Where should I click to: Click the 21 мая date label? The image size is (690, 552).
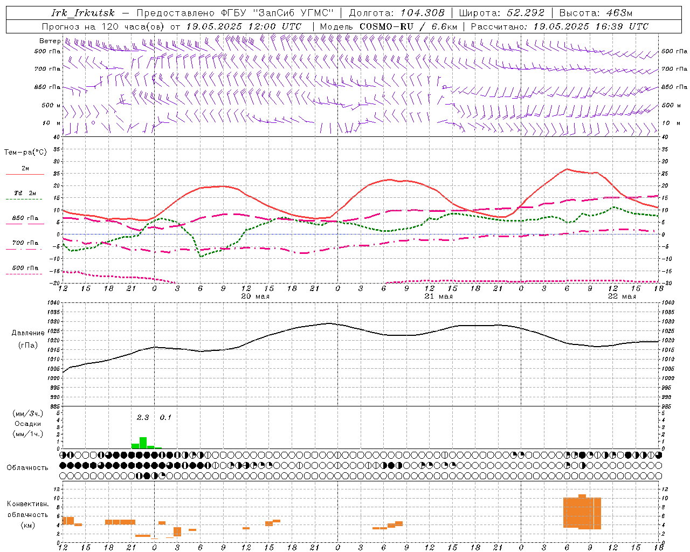coord(438,296)
